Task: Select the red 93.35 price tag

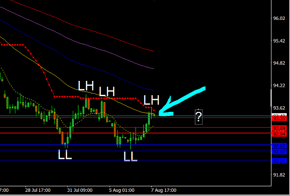Action: coord(279,118)
